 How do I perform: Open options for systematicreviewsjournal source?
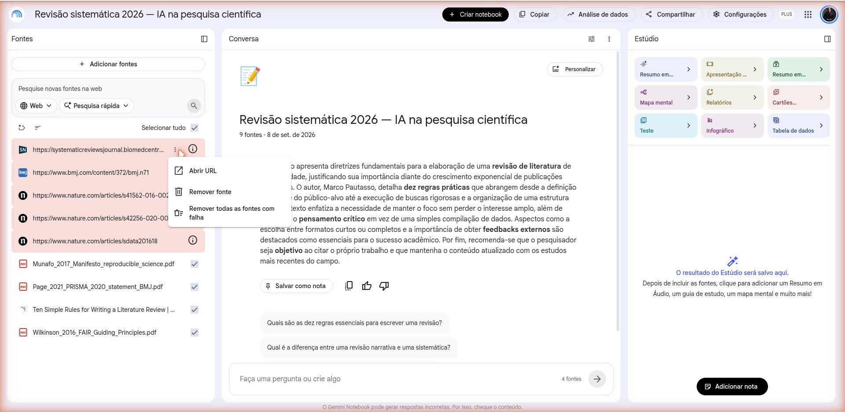pos(175,150)
